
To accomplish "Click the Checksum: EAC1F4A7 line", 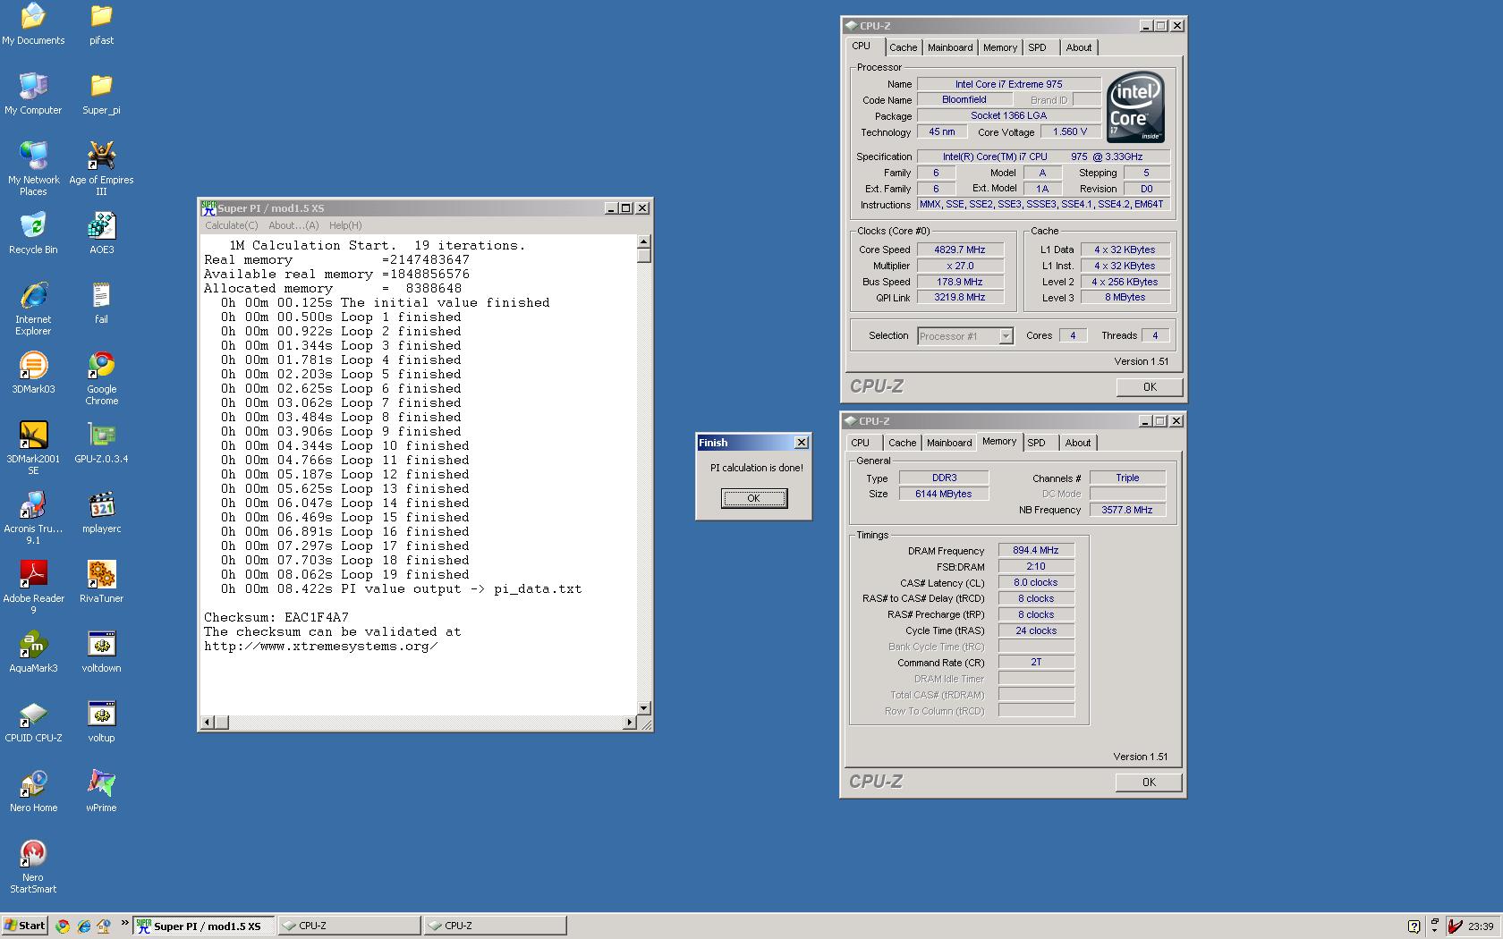I will 276,617.
